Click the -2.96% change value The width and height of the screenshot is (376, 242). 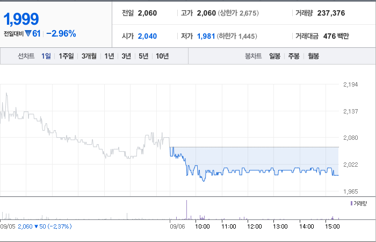point(61,33)
